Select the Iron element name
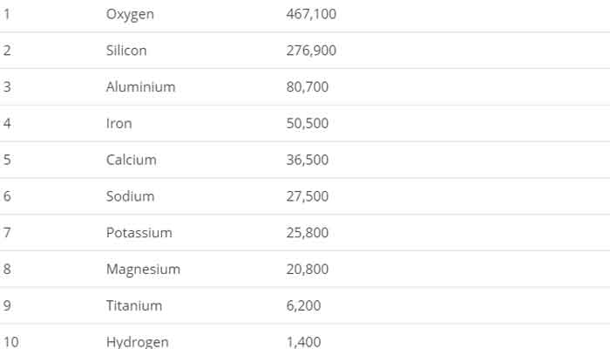This screenshot has height=349, width=610. pyautogui.click(x=119, y=124)
